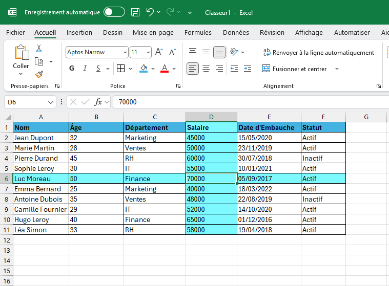Click the Select All corner triangle

8,117
